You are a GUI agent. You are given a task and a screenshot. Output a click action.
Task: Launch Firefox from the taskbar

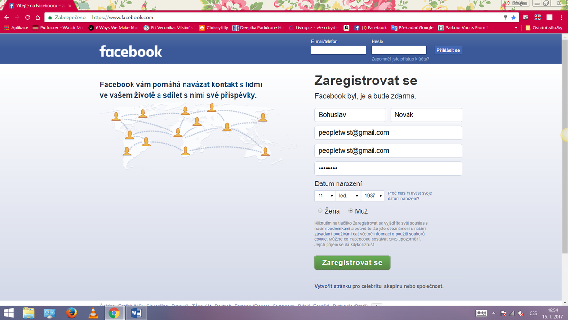[71, 313]
